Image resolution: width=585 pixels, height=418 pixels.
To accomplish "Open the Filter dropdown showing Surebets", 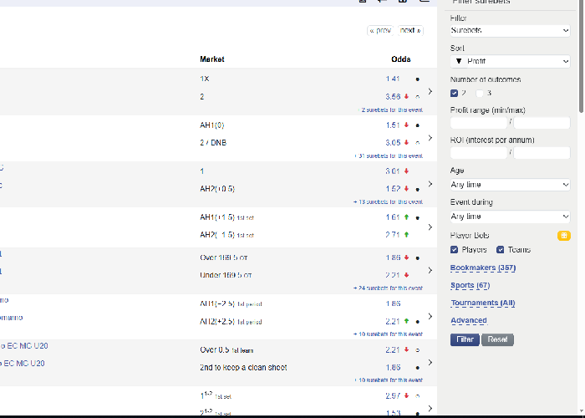I will point(510,31).
